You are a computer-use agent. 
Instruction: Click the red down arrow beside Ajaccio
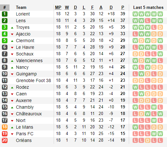[x=12, y=34]
